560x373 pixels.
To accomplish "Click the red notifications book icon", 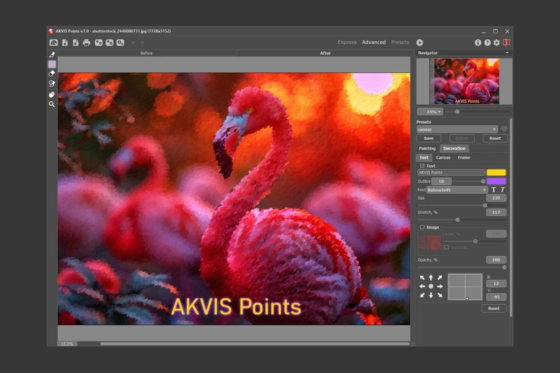I will [506, 43].
